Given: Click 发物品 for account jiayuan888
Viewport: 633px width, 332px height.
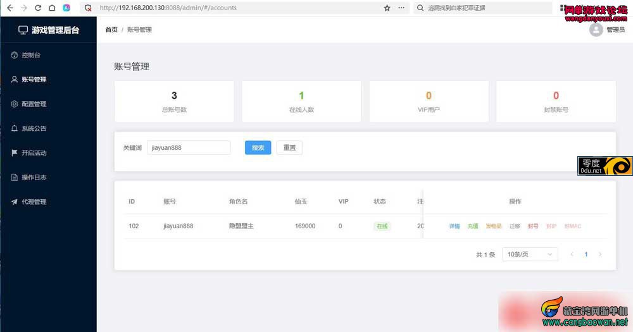Looking at the screenshot, I should [x=493, y=226].
